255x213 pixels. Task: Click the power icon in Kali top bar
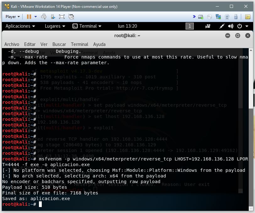pyautogui.click(x=240, y=26)
